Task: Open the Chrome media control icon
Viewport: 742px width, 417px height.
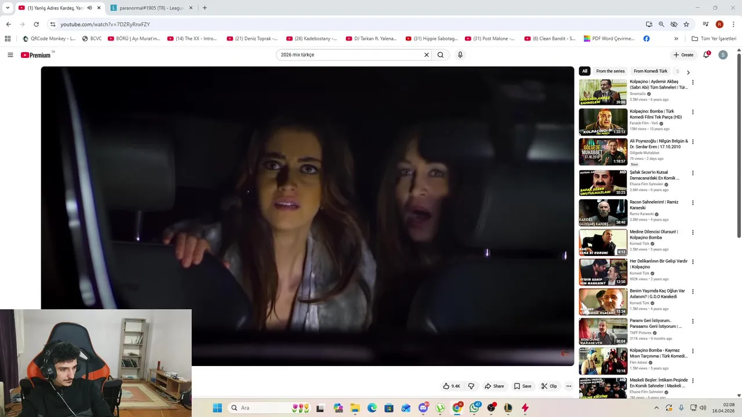Action: [705, 24]
